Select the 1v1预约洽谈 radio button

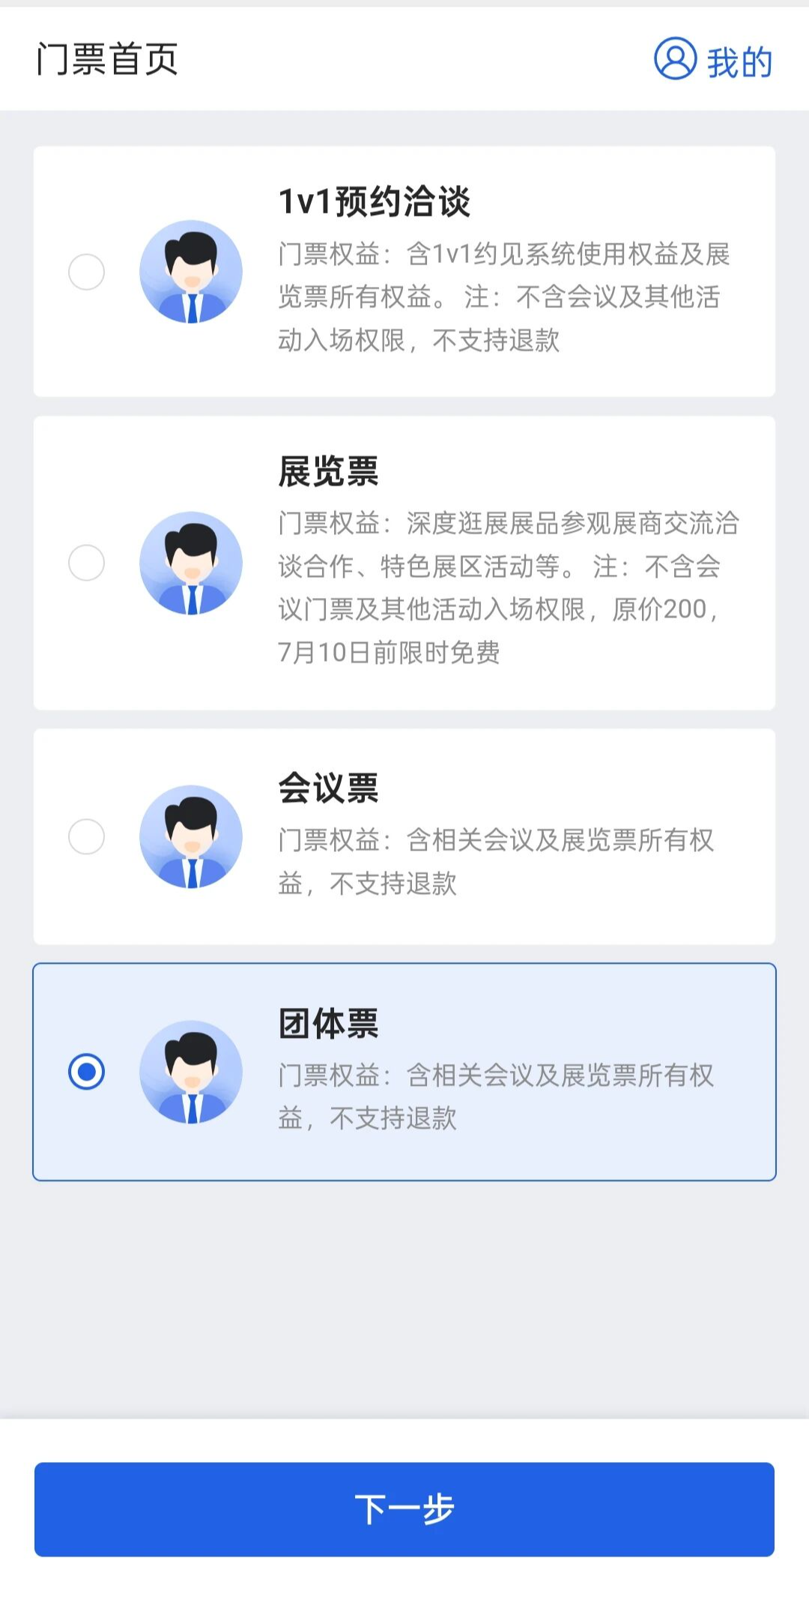pos(87,271)
